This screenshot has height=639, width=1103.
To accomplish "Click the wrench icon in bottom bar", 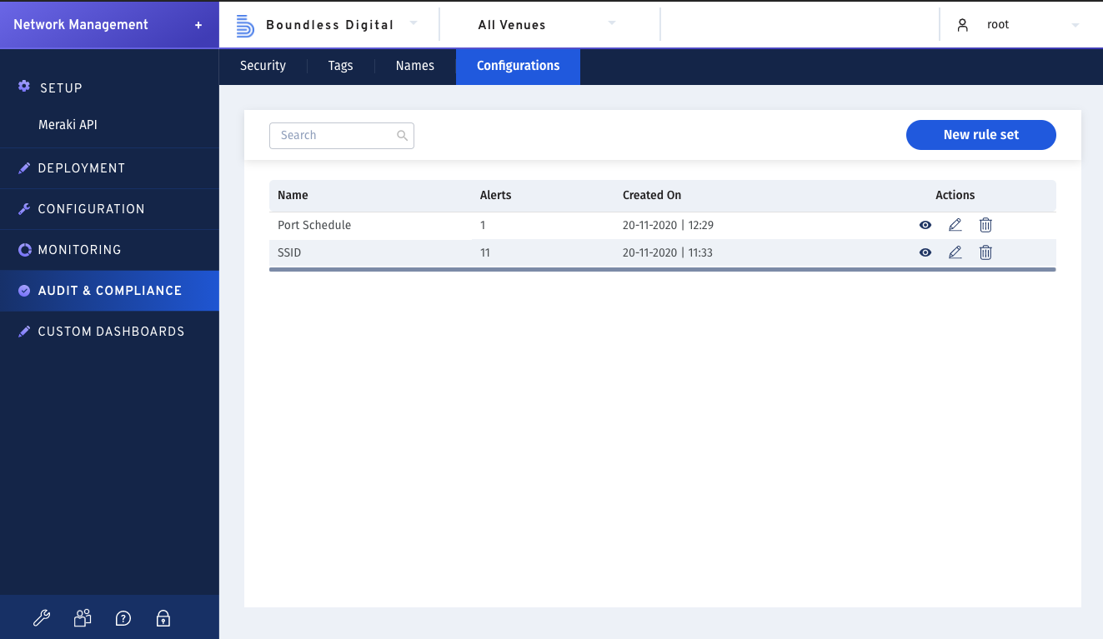I will pyautogui.click(x=41, y=618).
